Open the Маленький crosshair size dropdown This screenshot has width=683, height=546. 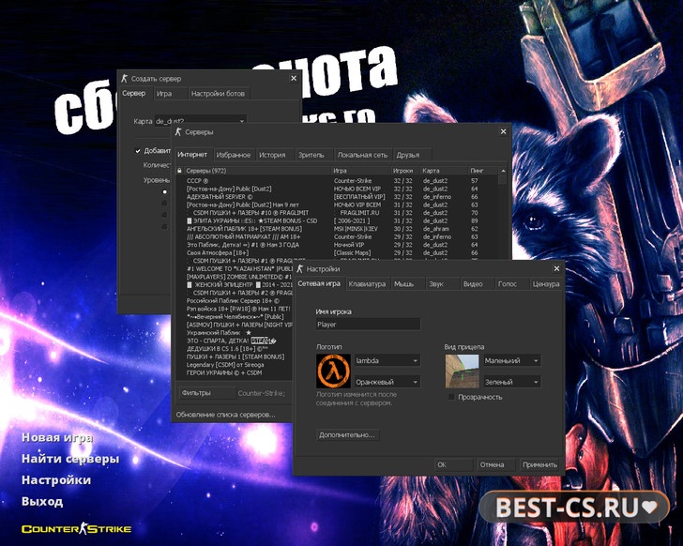click(512, 360)
